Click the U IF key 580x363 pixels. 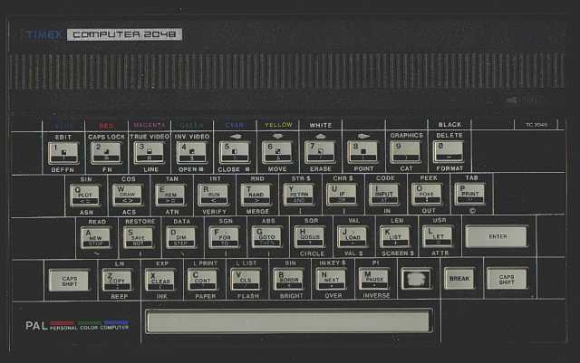click(x=342, y=195)
